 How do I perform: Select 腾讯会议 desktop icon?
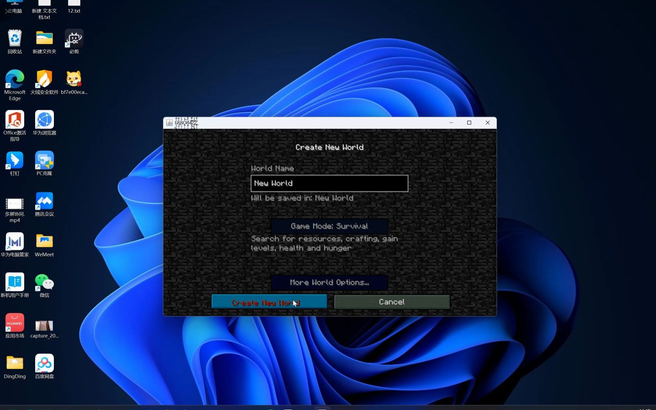coord(45,204)
